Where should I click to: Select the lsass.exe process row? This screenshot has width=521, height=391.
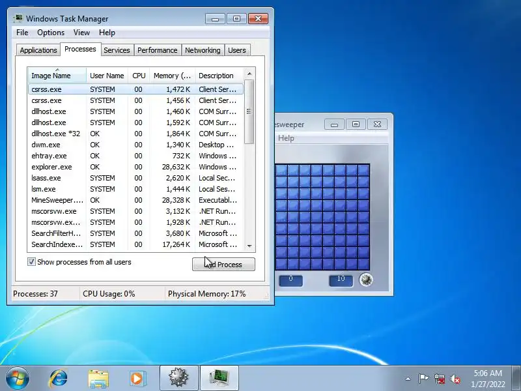tap(135, 178)
